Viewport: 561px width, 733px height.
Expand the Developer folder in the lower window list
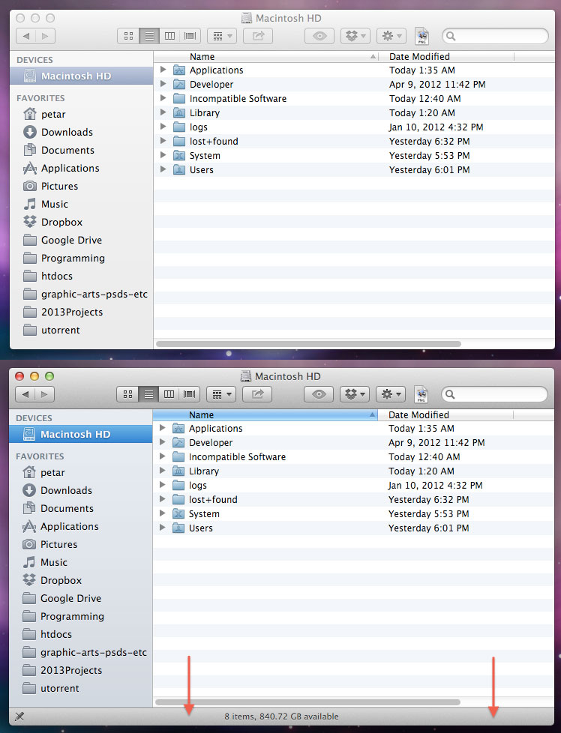coord(162,442)
